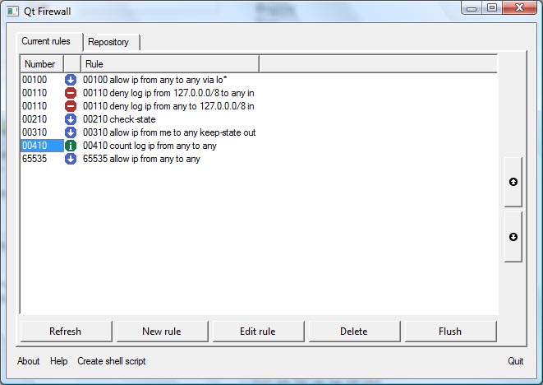This screenshot has height=385, width=543.
Task: Open the About link
Action: click(x=29, y=361)
